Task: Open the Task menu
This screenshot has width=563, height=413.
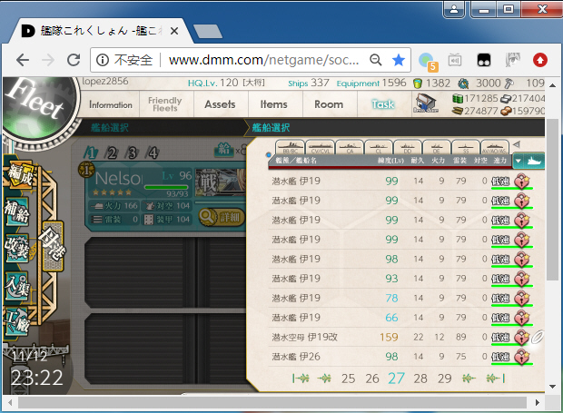Action: coord(383,104)
